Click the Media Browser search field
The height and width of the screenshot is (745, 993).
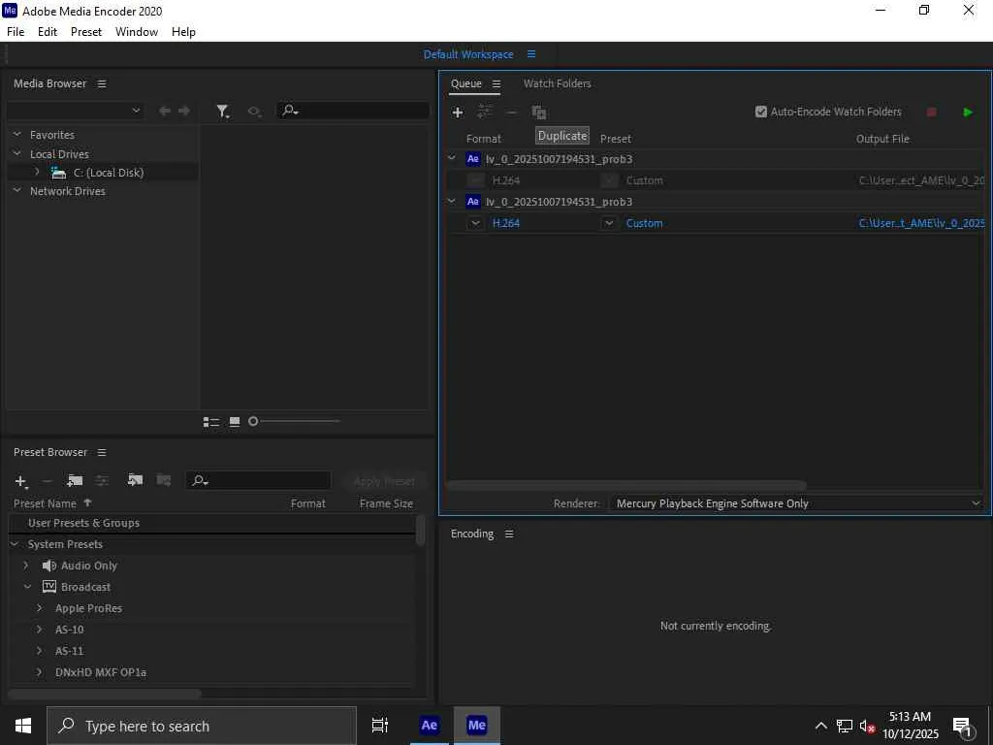[x=353, y=111]
